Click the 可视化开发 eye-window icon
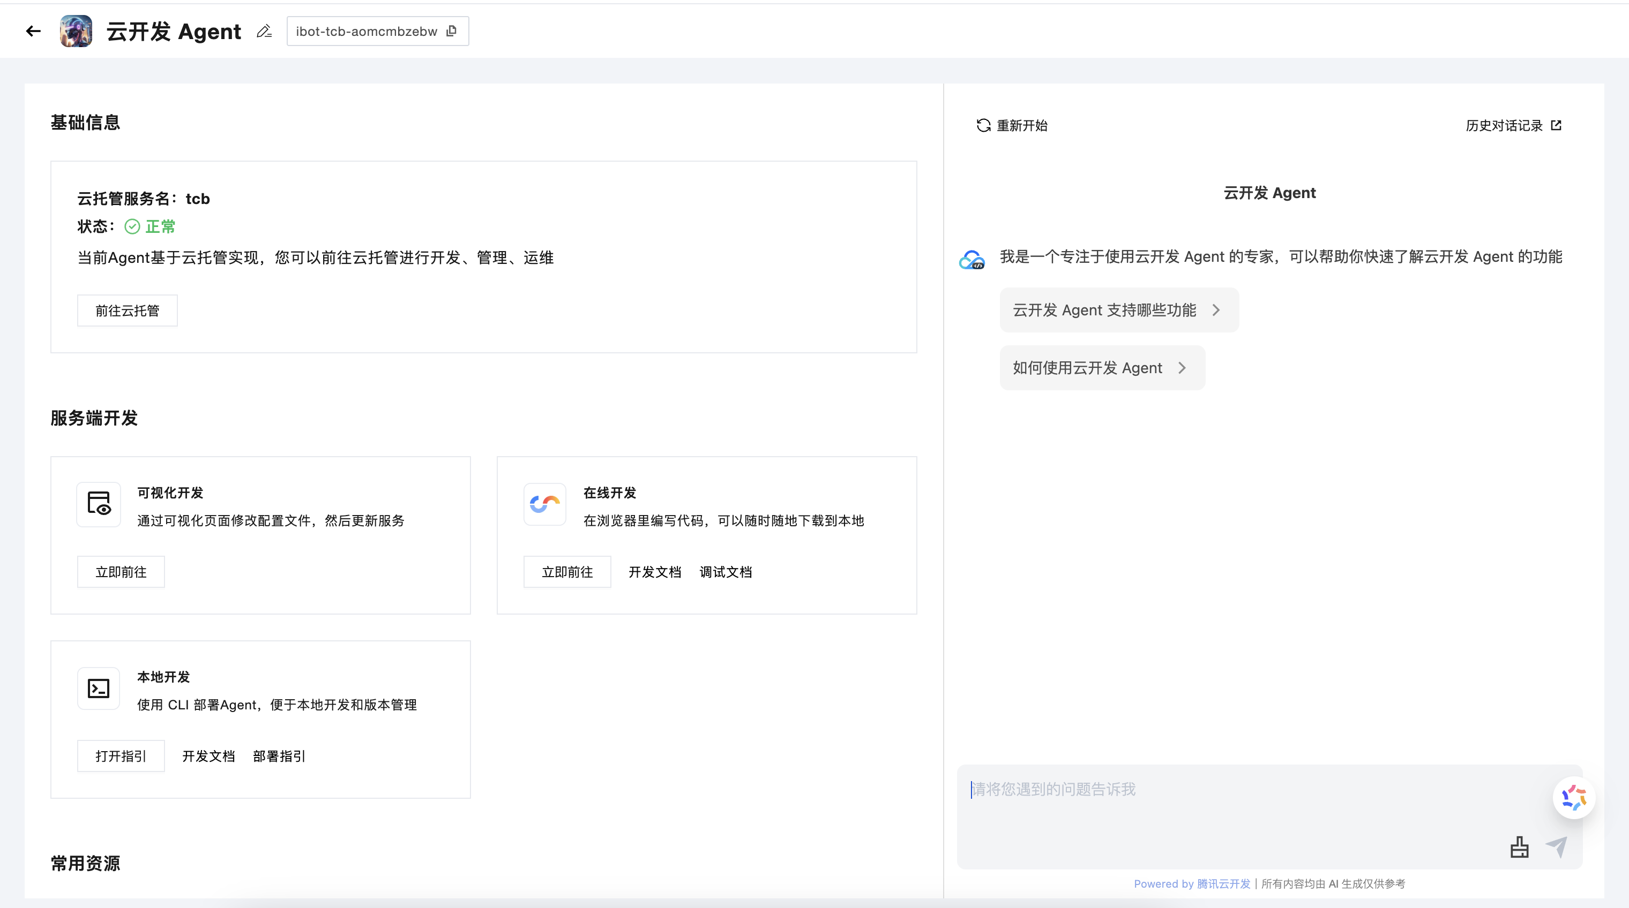The image size is (1629, 908). pos(99,504)
